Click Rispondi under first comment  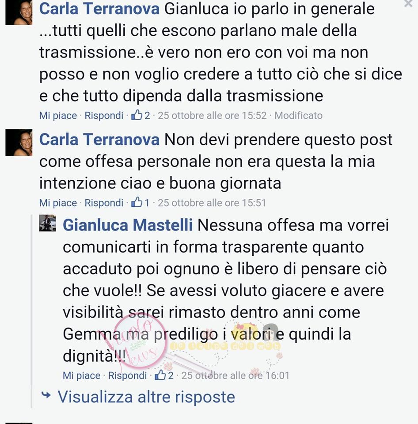[104, 116]
